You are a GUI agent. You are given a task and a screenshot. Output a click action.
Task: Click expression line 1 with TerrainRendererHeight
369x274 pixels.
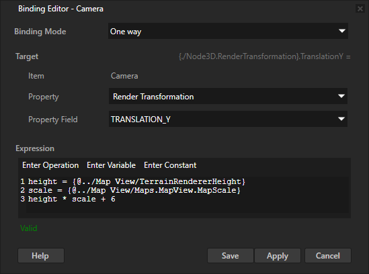click(136, 181)
